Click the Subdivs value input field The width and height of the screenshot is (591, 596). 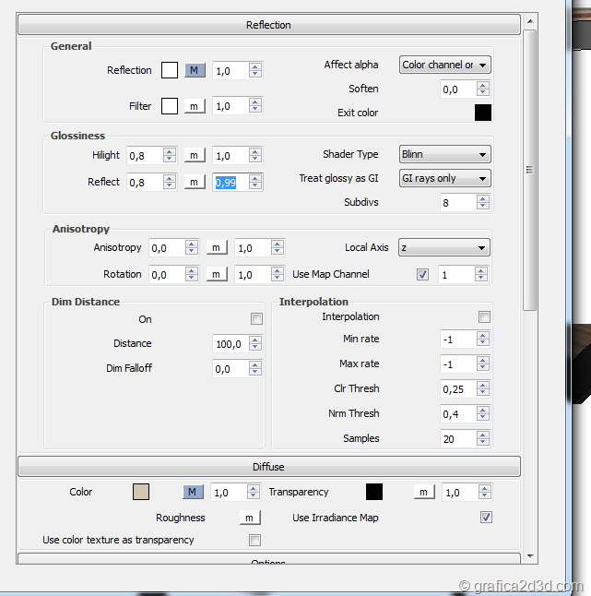point(457,202)
